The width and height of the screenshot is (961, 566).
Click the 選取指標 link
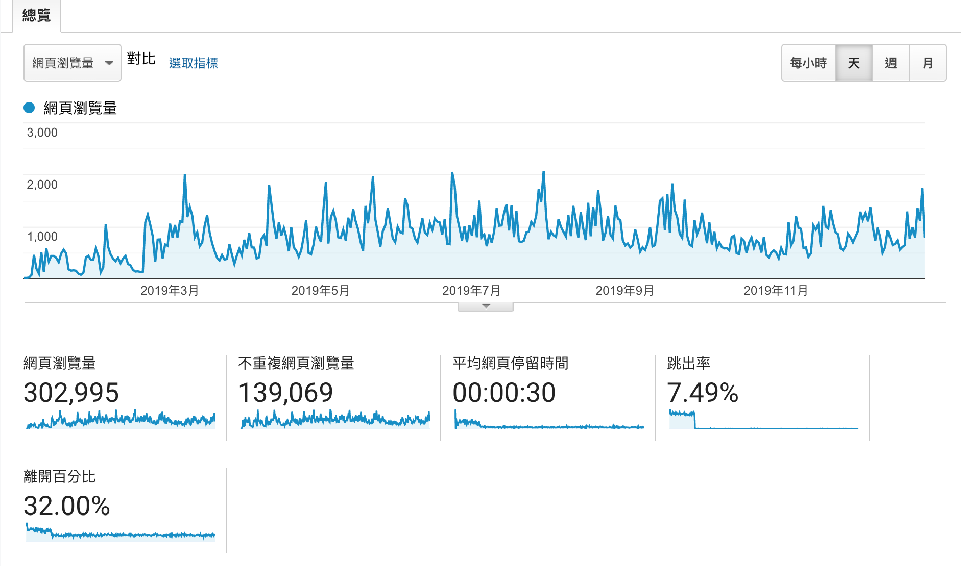tap(193, 63)
